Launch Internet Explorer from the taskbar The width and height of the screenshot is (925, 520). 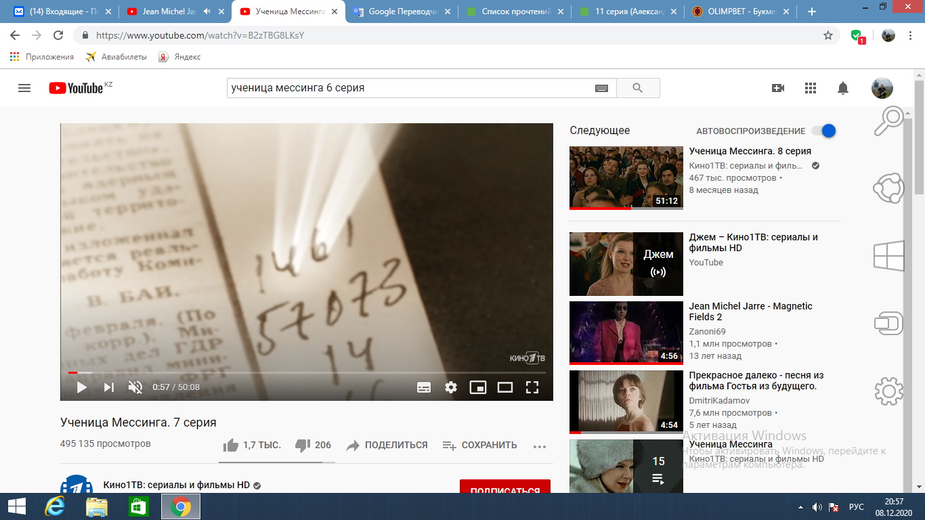(54, 506)
